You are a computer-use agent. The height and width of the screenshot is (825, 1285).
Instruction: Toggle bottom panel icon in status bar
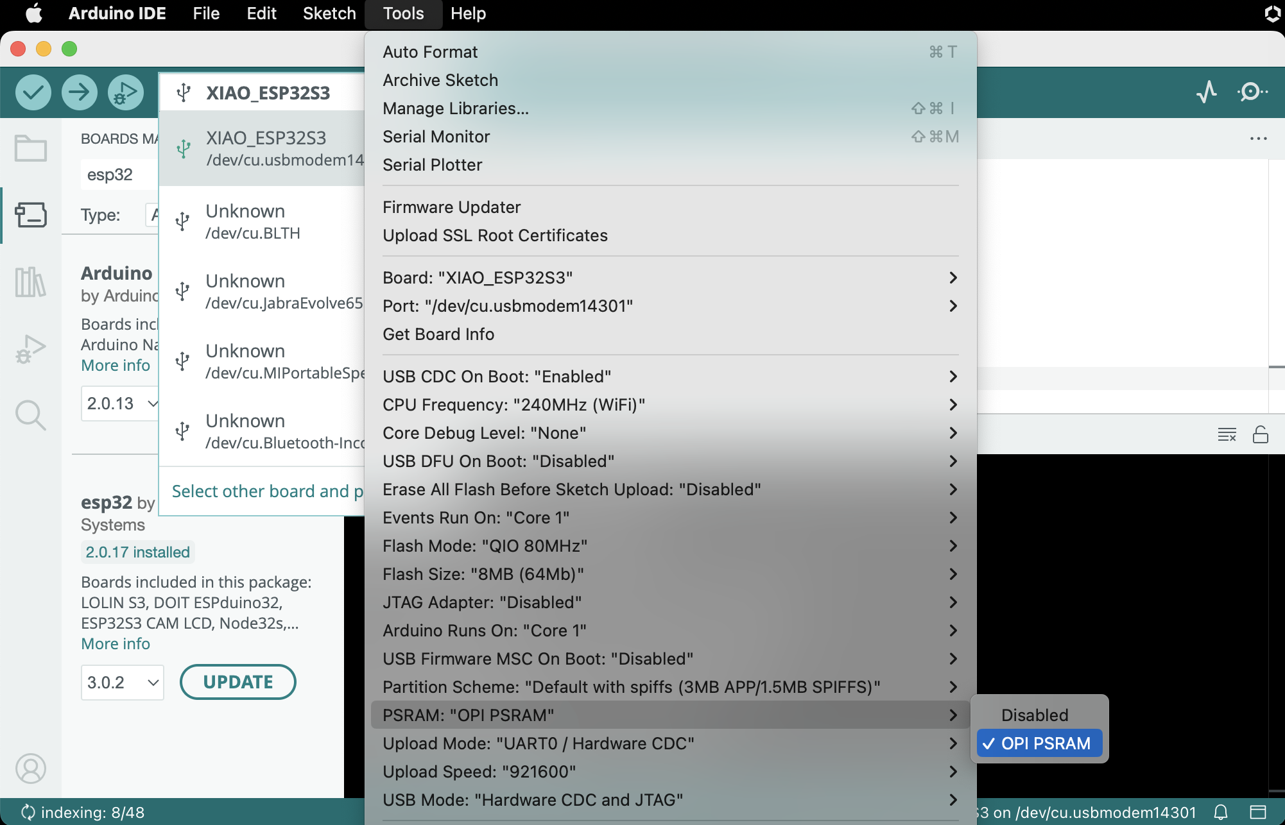(x=1258, y=812)
